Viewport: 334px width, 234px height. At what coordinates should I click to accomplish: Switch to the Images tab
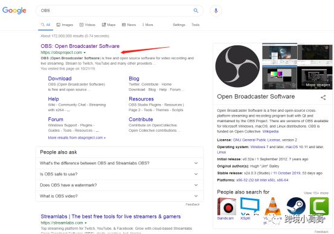tap(65, 25)
